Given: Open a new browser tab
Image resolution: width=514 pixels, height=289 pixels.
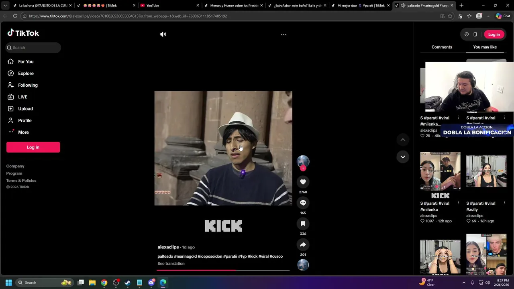Looking at the screenshot, I should click(461, 6).
